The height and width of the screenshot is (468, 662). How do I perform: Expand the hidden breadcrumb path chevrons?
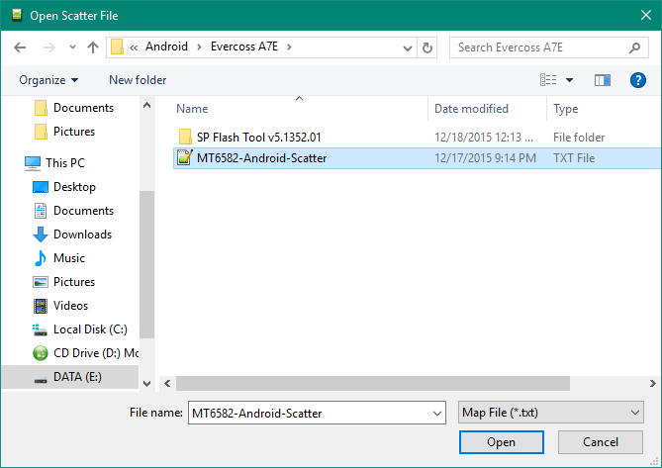click(x=134, y=47)
